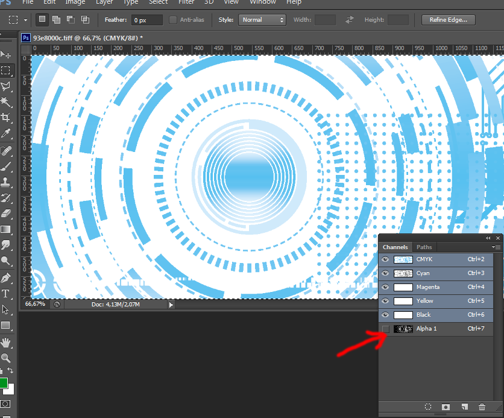Close the Channels panel
This screenshot has width=504, height=418.
[x=498, y=238]
